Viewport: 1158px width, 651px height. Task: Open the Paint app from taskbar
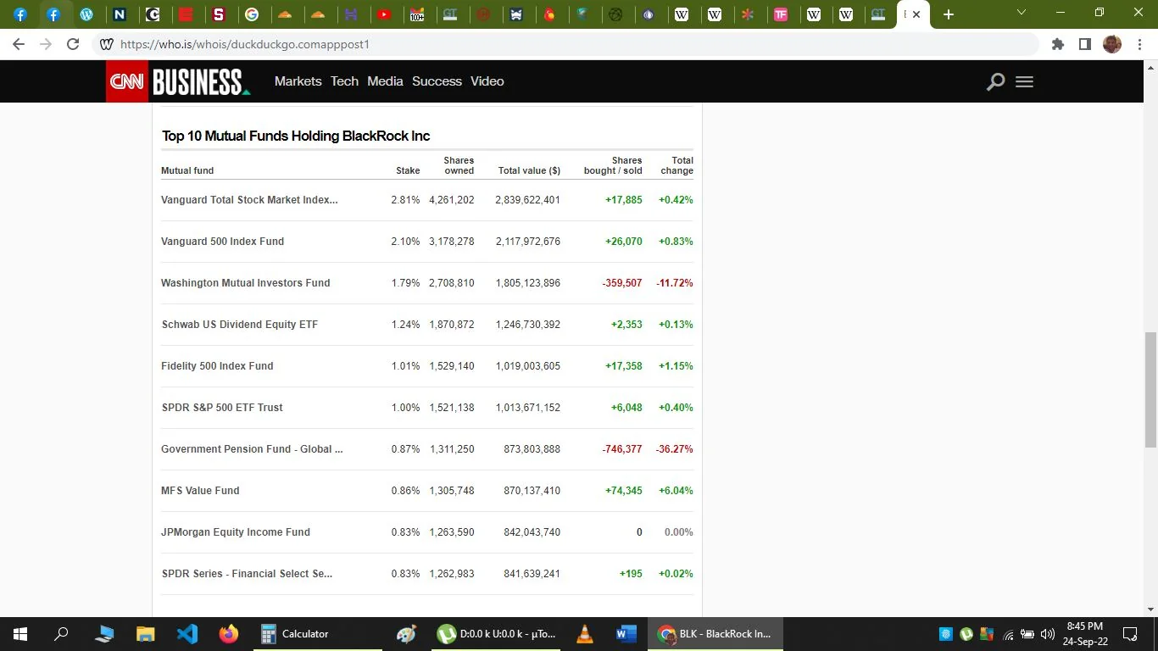click(407, 634)
